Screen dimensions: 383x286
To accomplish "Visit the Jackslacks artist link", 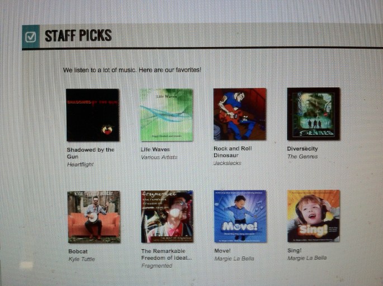I will [x=227, y=163].
